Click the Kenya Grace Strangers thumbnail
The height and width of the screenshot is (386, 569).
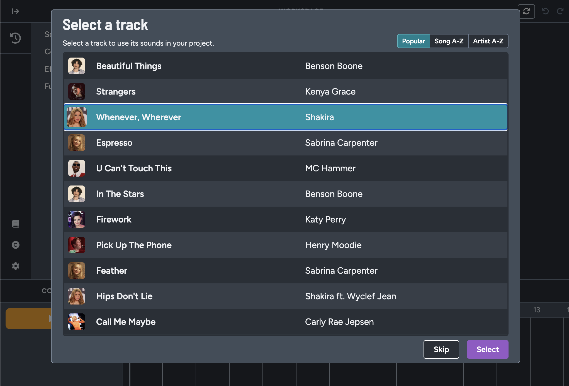(77, 91)
